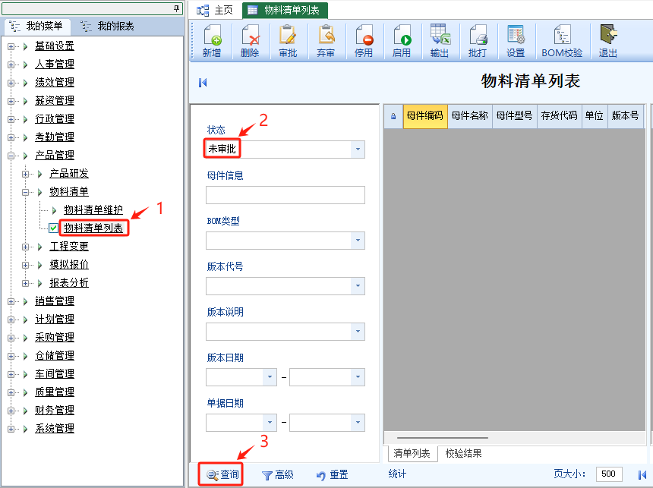Collapse the 产品管理 tree node

11,155
